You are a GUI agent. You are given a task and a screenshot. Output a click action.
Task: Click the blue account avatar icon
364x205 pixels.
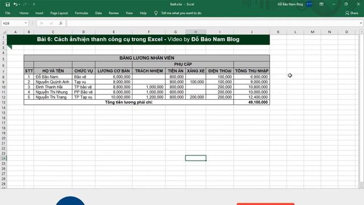tap(309, 4)
